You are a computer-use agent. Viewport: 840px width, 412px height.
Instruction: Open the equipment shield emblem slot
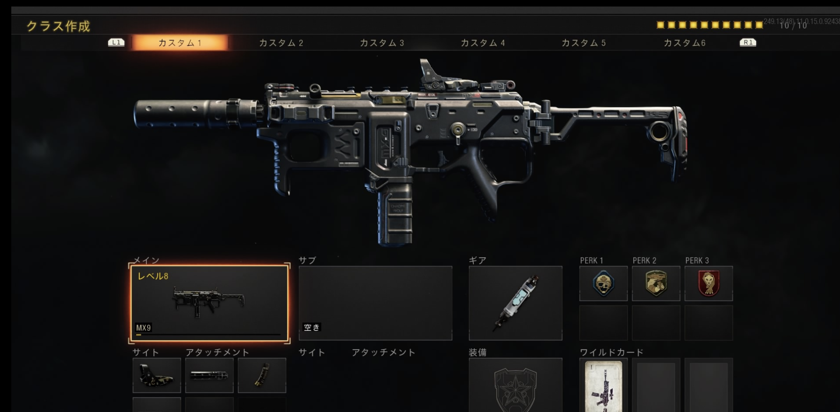pyautogui.click(x=516, y=385)
